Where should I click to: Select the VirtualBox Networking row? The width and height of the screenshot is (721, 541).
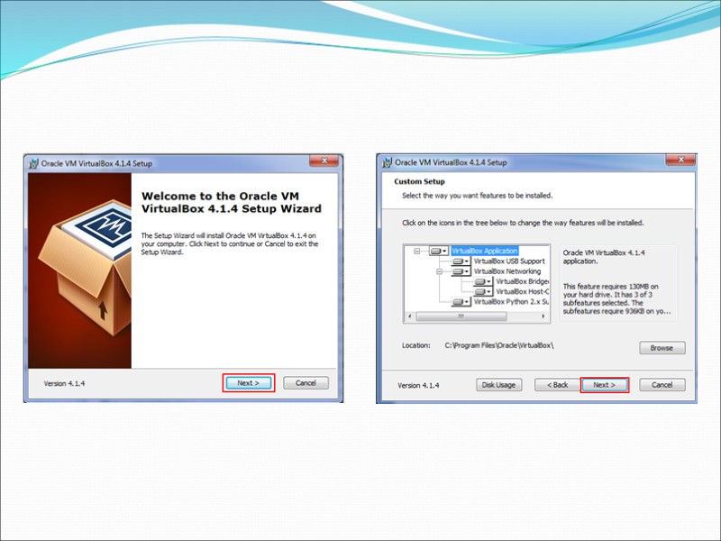coord(507,271)
